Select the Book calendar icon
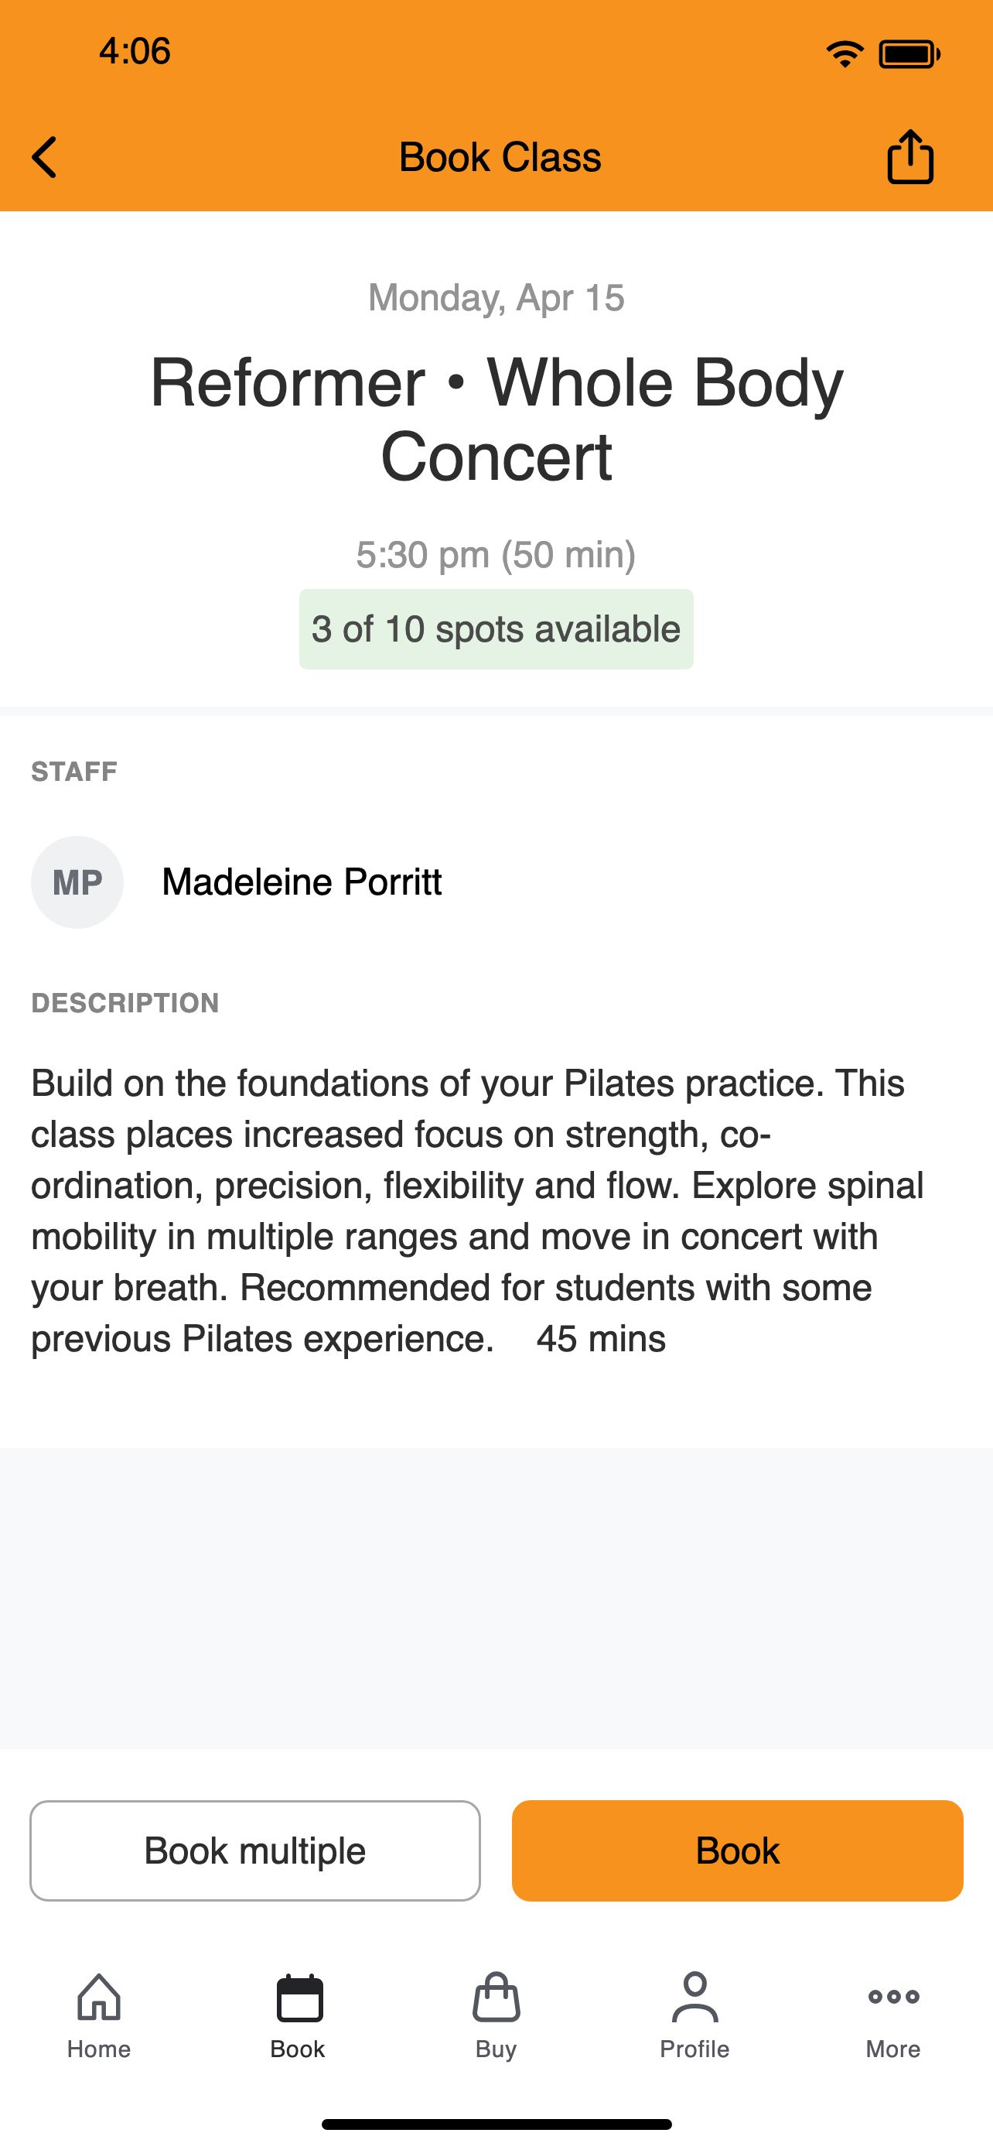 coord(299,1998)
